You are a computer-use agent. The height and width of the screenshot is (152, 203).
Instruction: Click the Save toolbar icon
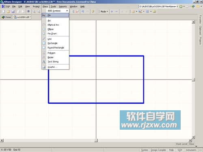coord(13,11)
